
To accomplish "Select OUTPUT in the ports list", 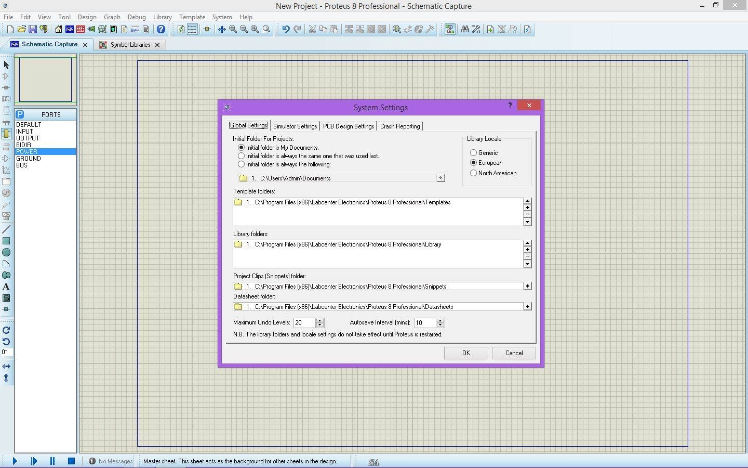I will point(45,138).
